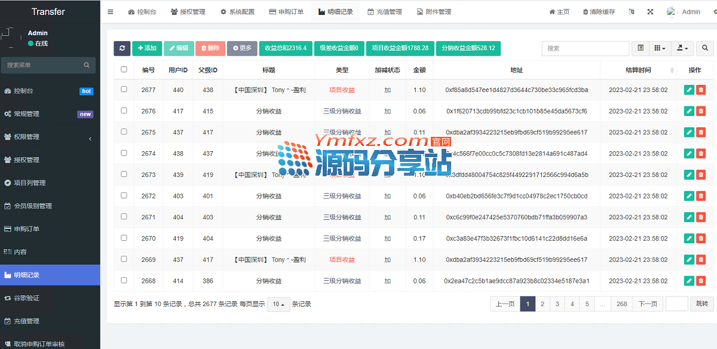Sort by the 结算时间 column header

pyautogui.click(x=638, y=70)
